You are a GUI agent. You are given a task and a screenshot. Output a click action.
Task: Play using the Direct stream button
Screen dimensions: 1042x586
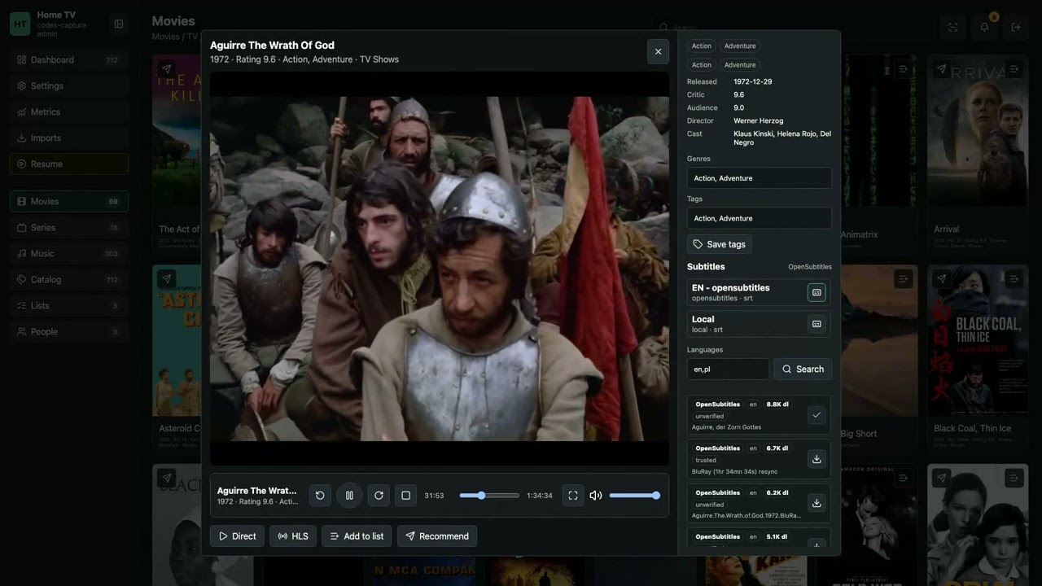237,536
